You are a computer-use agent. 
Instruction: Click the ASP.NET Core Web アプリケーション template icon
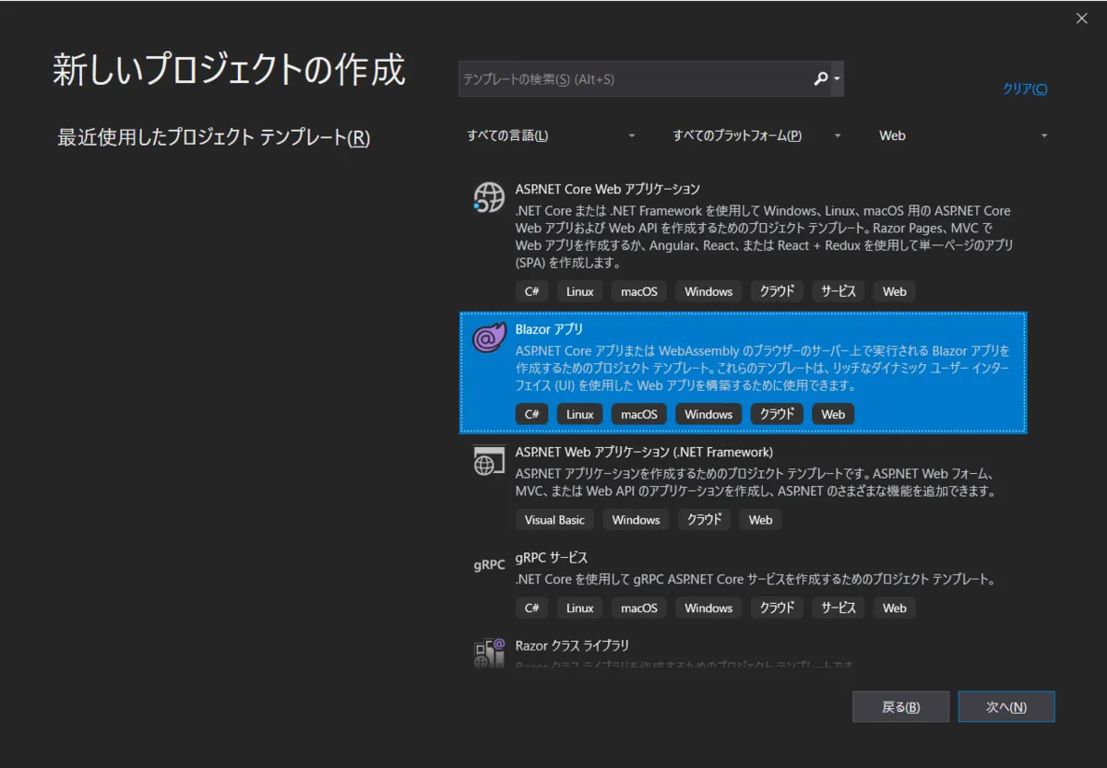point(488,196)
